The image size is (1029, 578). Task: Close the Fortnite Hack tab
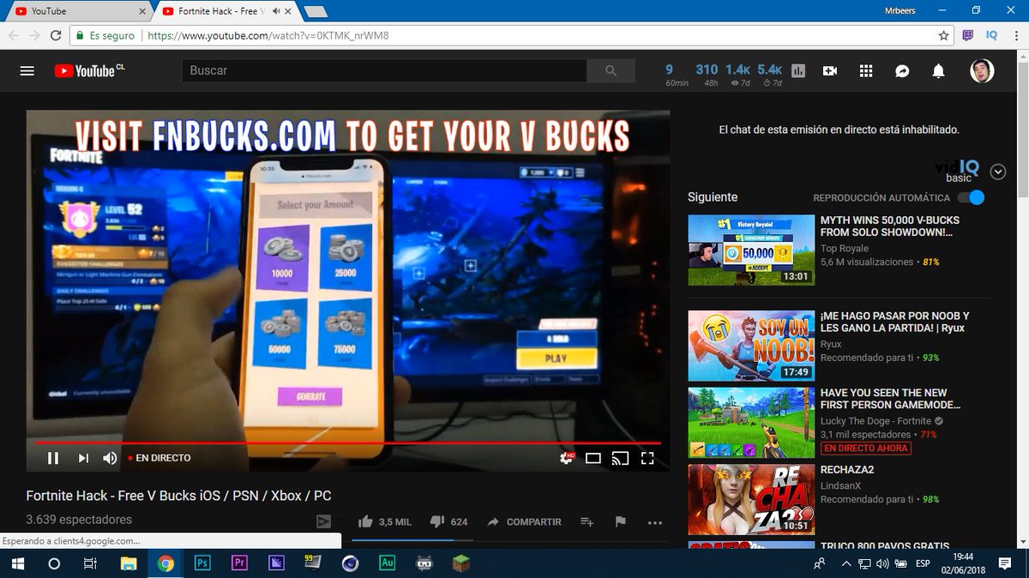[x=287, y=11]
